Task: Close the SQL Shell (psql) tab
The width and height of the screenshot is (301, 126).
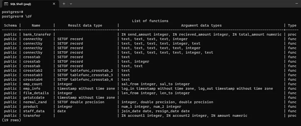Action: 55,4
